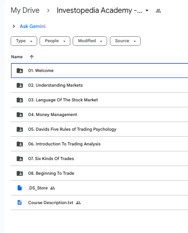Click the Course Description.txt document icon
This screenshot has width=188, height=233.
[20, 203]
